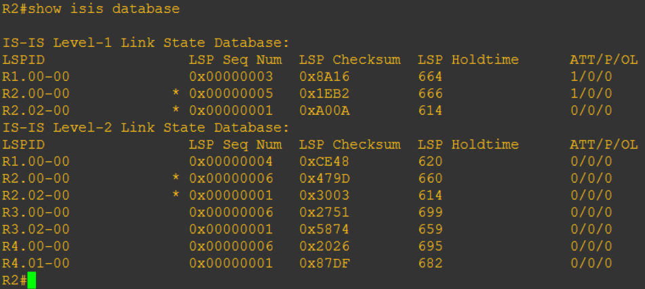
Task: Select the IS-IS Level-2 Link State Database heading
Action: pyautogui.click(x=146, y=128)
